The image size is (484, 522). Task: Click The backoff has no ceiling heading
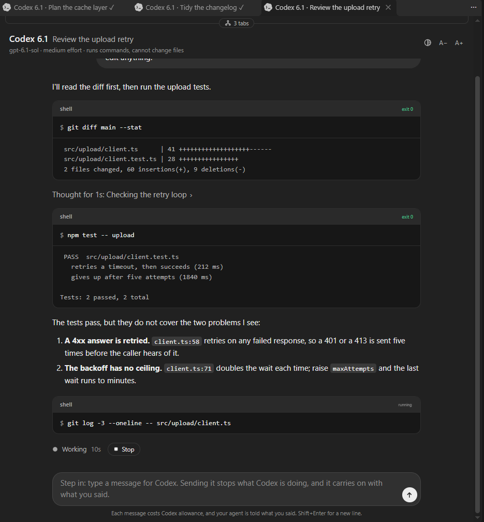point(113,368)
